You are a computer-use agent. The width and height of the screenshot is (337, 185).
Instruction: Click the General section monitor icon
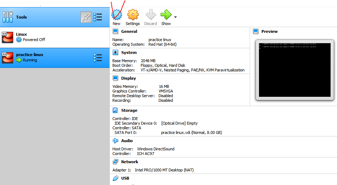pos(116,31)
